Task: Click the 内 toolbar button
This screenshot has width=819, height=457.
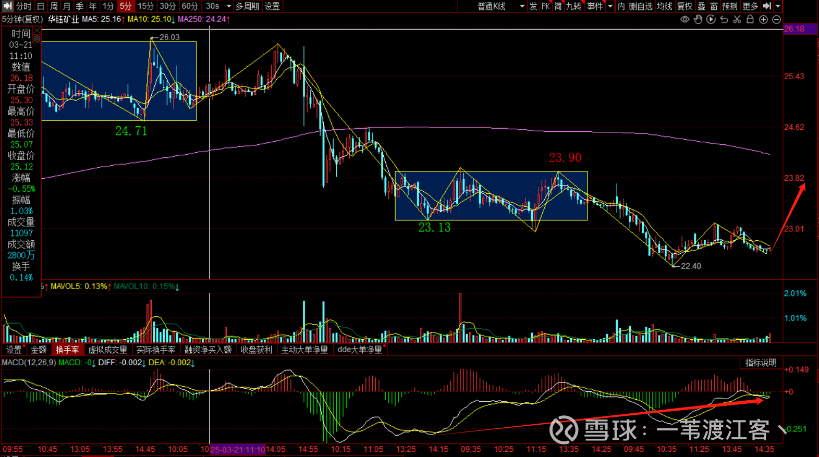Action: 621,6
